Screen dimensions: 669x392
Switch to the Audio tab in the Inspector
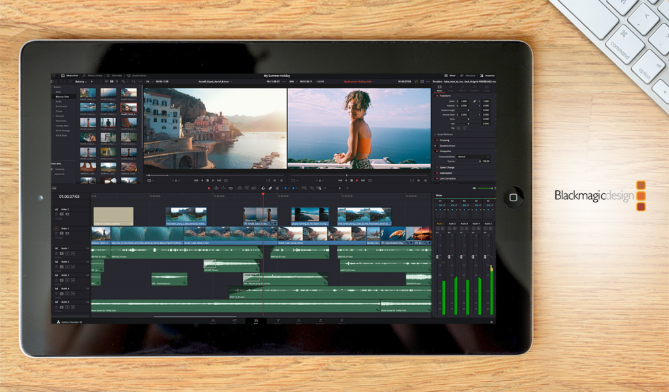point(451,88)
